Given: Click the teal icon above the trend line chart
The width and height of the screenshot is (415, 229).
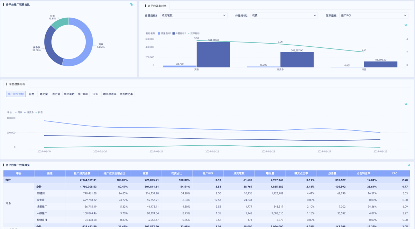Looking at the screenshot, I should [406, 104].
